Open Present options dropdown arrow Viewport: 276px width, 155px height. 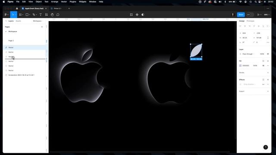tap(260, 15)
